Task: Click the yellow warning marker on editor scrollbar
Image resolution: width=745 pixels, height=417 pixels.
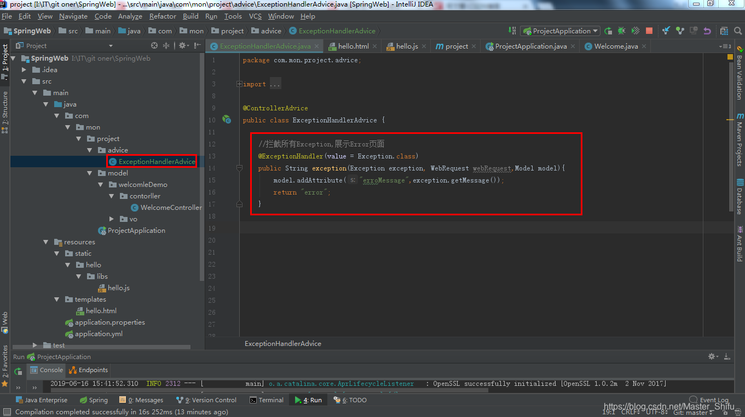Action: point(730,119)
